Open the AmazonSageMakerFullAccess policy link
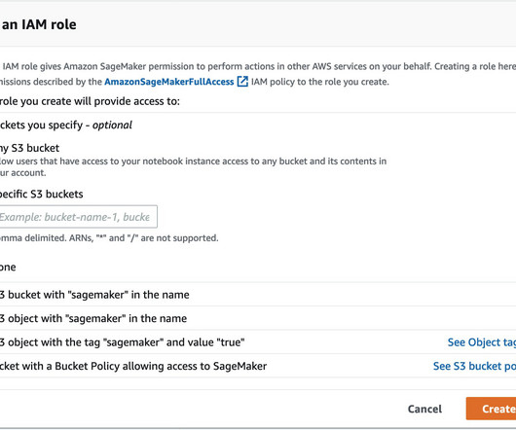This screenshot has height=430, width=516. (168, 82)
